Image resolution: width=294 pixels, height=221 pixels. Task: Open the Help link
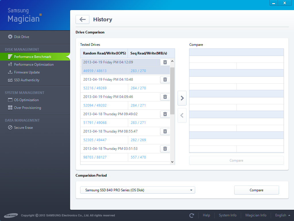206,215
